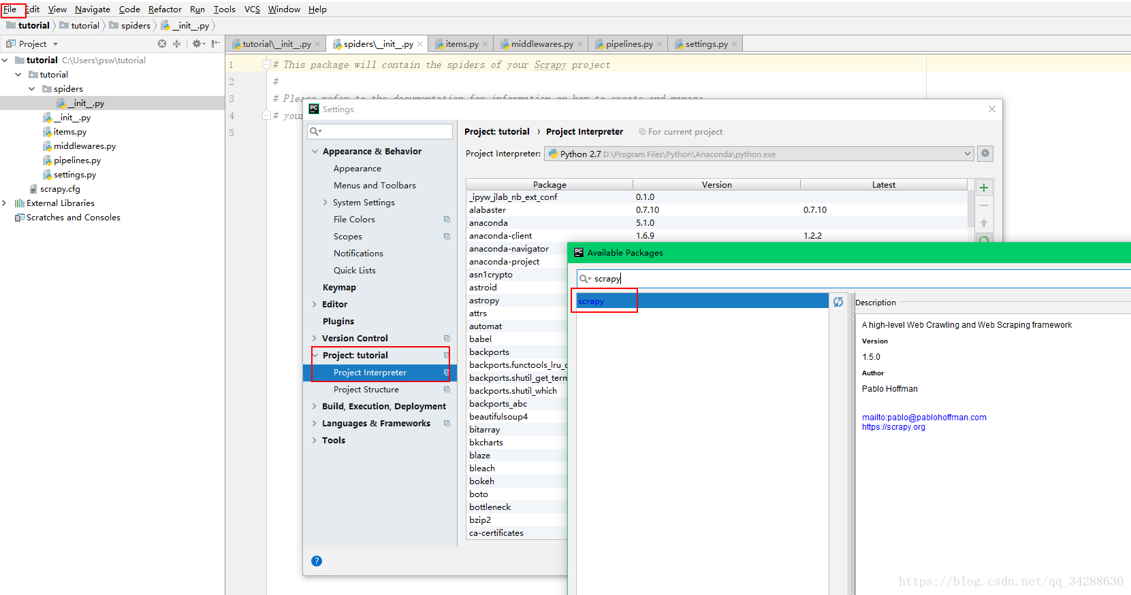Open the pablo@pablohoffman.com mailto link

point(924,418)
